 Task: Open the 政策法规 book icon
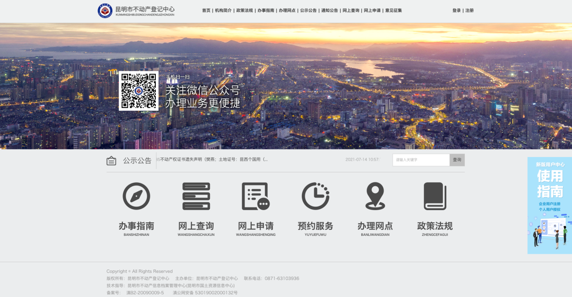pyautogui.click(x=435, y=196)
